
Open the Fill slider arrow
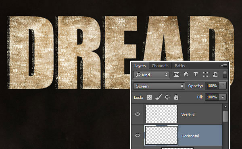point(223,97)
